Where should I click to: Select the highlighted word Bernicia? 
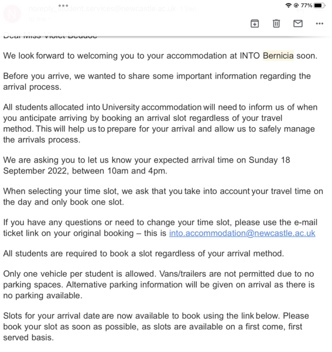click(278, 56)
